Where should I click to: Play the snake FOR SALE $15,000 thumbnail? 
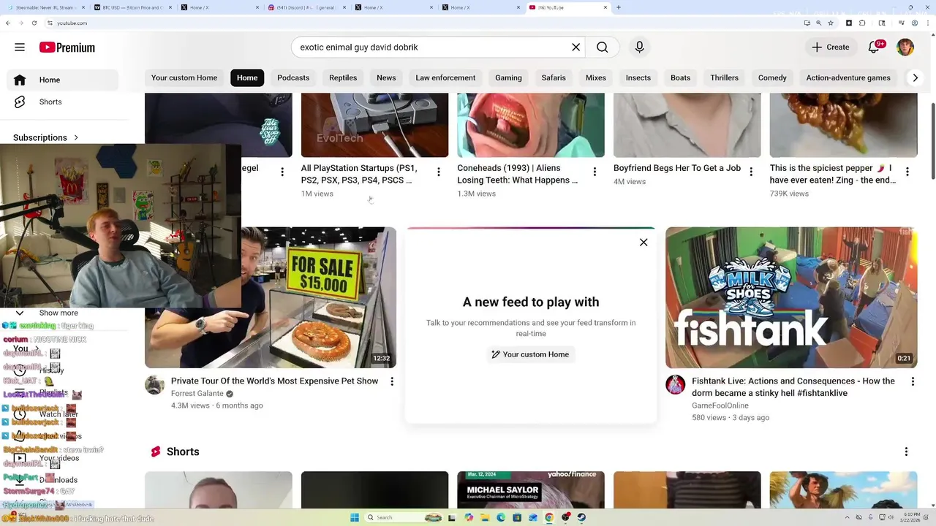(271, 297)
